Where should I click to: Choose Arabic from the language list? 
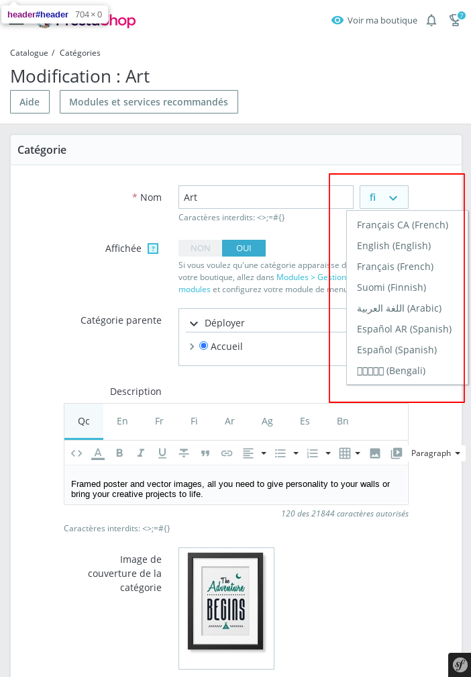pyautogui.click(x=399, y=308)
